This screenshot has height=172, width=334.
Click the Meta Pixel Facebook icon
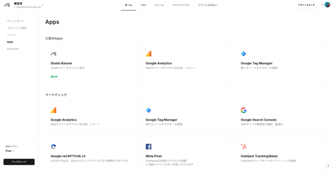point(148,147)
